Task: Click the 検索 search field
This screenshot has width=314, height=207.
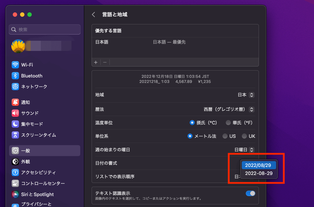Action: tap(44, 29)
